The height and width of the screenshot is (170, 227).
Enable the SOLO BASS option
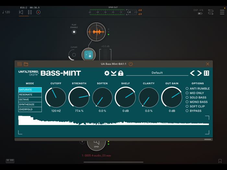coord(196,97)
